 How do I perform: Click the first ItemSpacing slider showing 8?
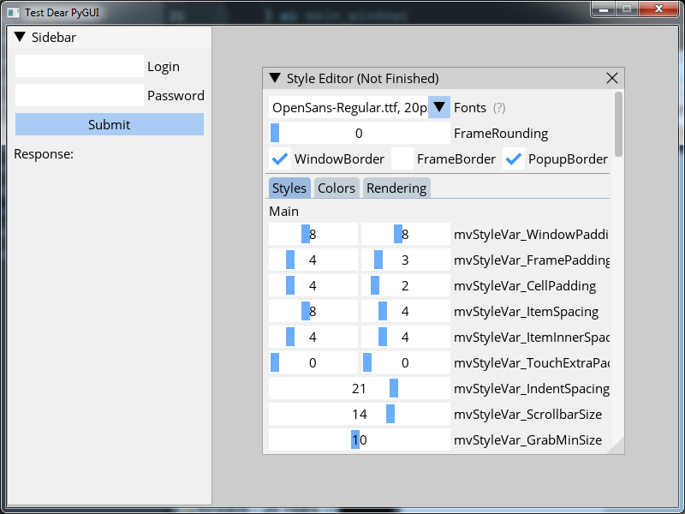313,311
